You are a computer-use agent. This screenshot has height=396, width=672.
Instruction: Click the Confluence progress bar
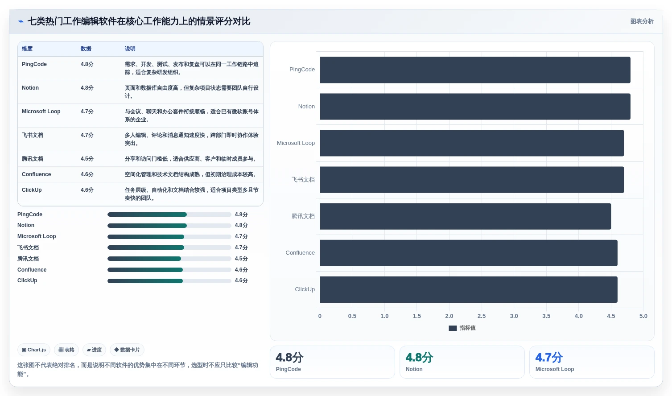tap(169, 270)
